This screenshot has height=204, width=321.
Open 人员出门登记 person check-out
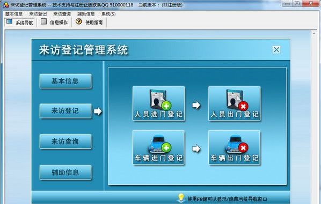pos(235,103)
